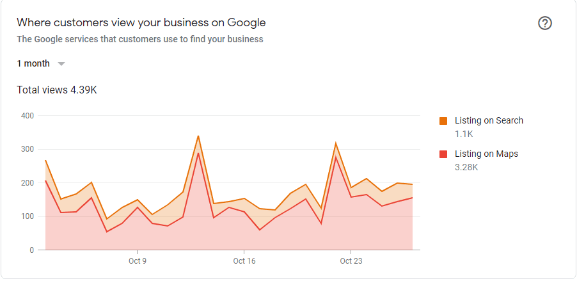Screen dimensions: 577x281
Task: Click the chart heading about customer views
Action: tap(141, 22)
